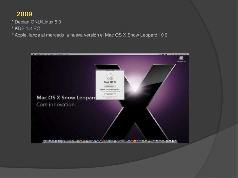The height and width of the screenshot is (178, 238).
Task: Open Finder from the dock
Action: pyautogui.click(x=44, y=141)
